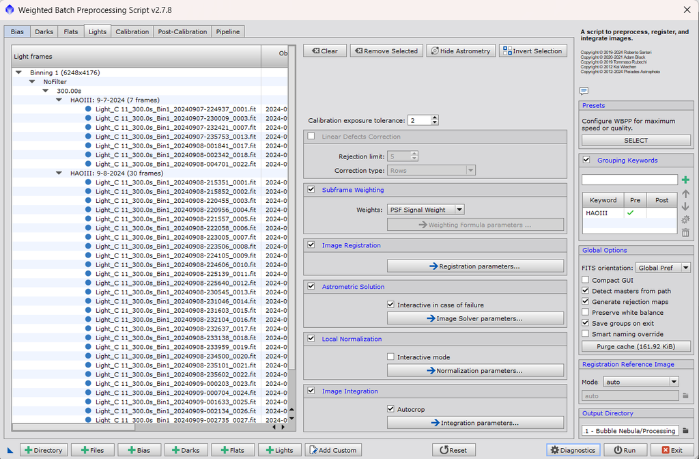The height and width of the screenshot is (459, 699).
Task: Click the scroll-left arrow under the file list
Action: point(274,427)
